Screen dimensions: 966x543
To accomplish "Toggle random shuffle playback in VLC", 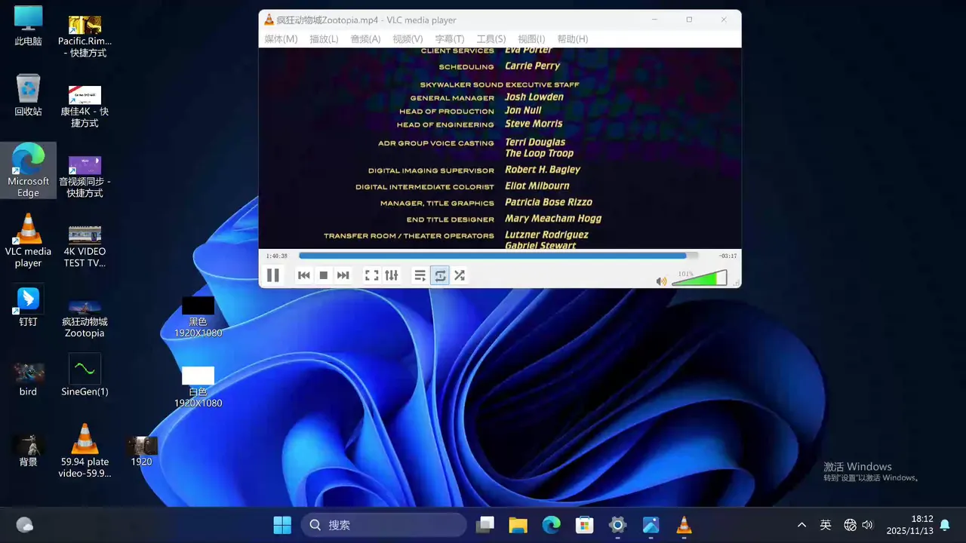I will [460, 275].
